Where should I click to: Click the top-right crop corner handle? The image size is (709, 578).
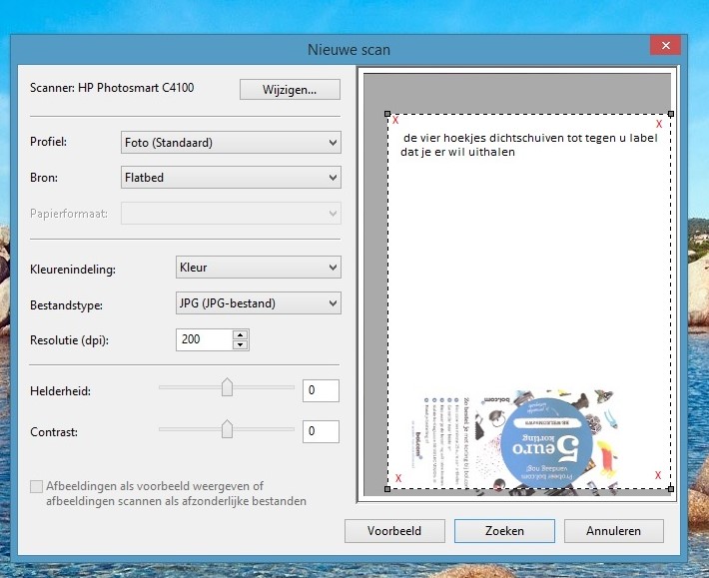point(670,115)
